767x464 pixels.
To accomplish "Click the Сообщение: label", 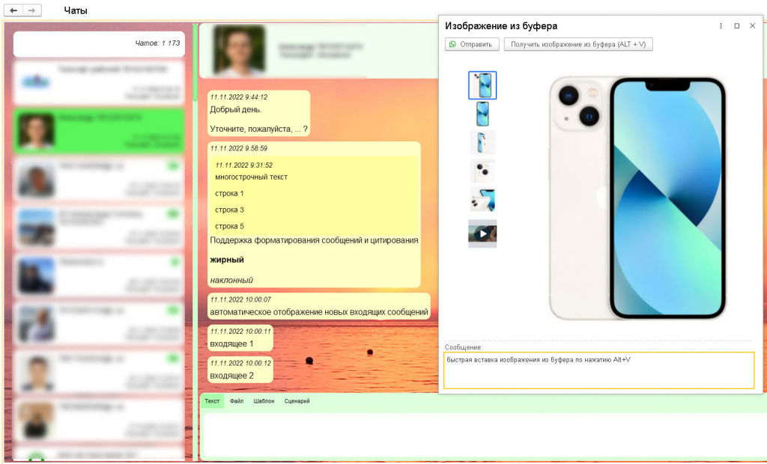I will (463, 347).
